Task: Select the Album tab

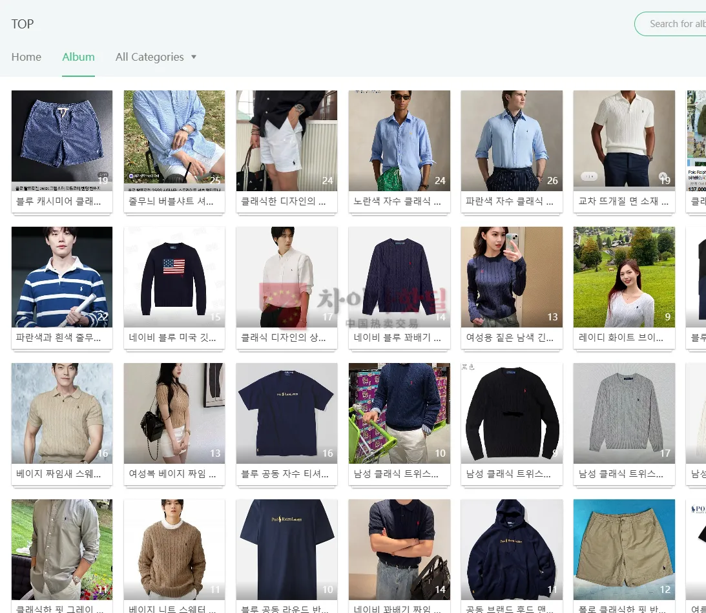Action: point(78,57)
